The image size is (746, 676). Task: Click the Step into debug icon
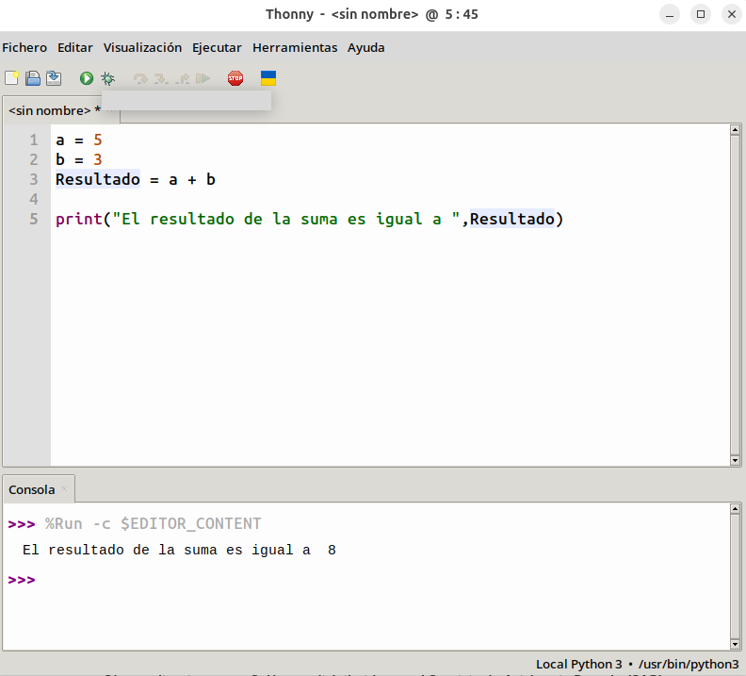pos(161,78)
